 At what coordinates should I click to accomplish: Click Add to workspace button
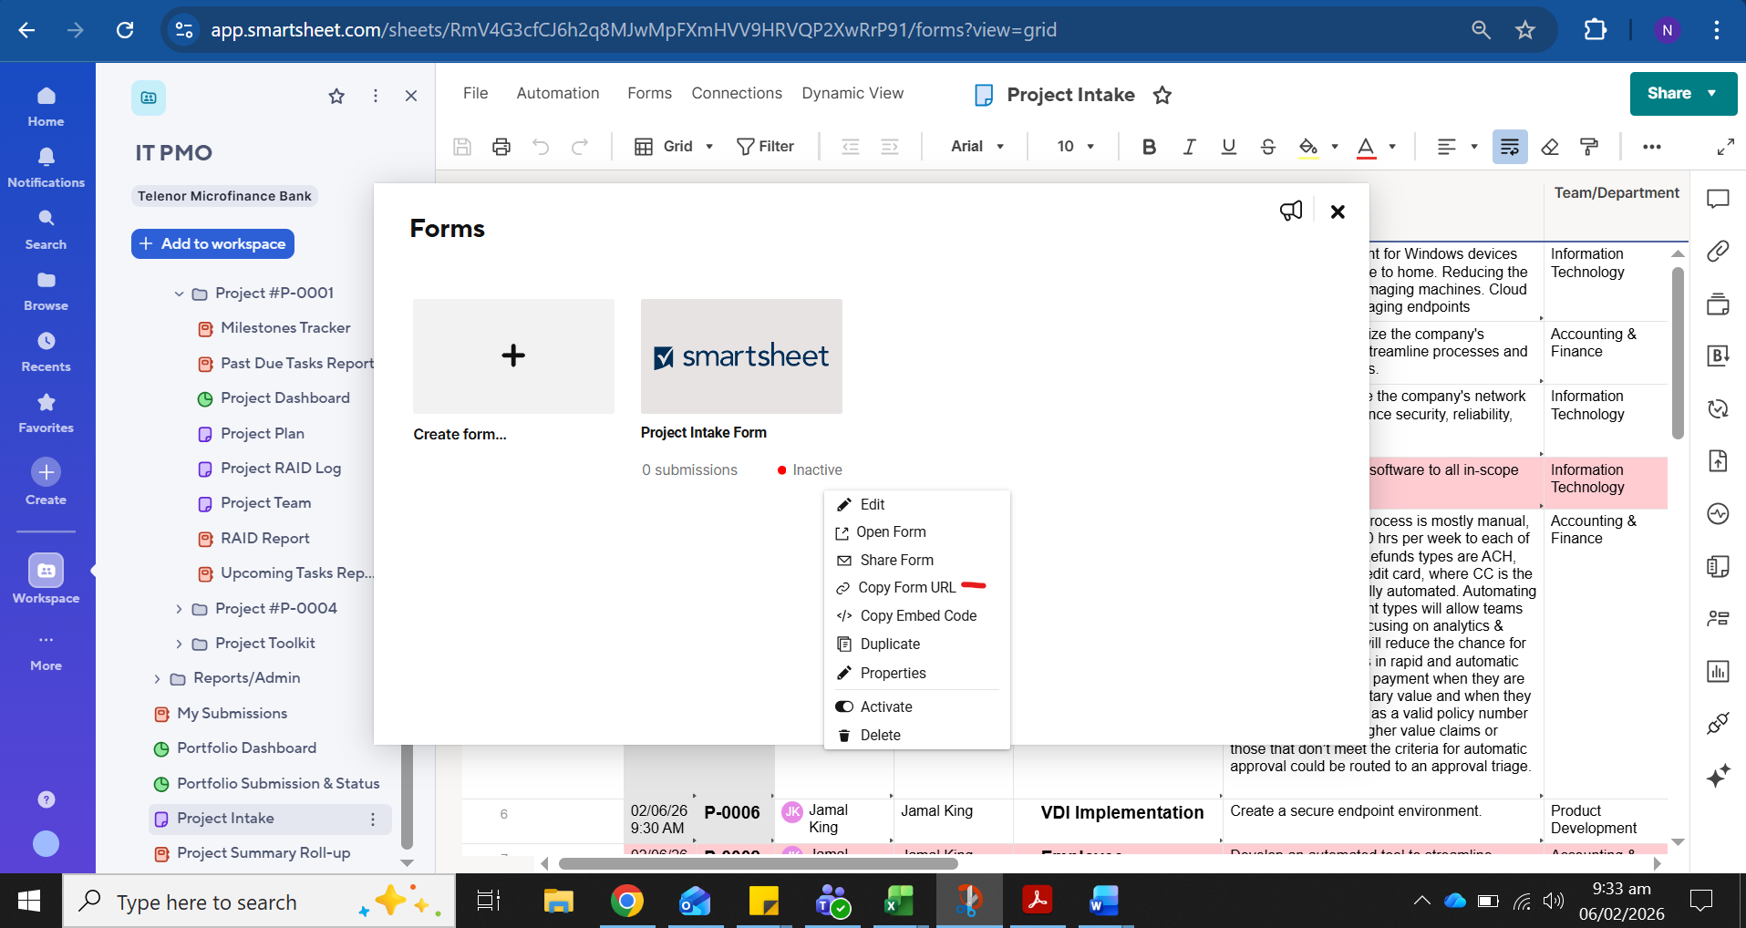pyautogui.click(x=212, y=243)
